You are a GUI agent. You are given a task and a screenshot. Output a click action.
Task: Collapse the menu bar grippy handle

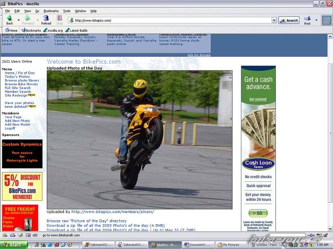[1, 11]
